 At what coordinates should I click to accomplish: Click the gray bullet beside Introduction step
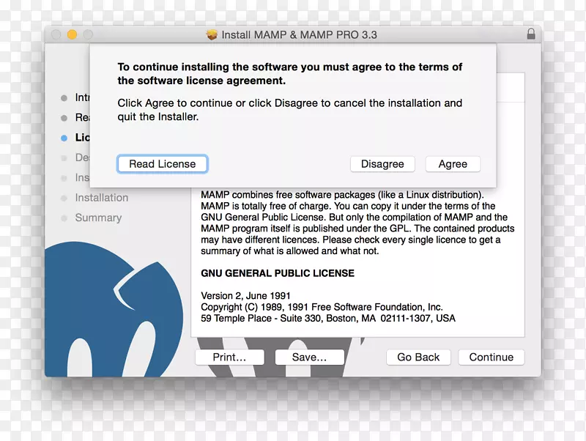[x=64, y=98]
